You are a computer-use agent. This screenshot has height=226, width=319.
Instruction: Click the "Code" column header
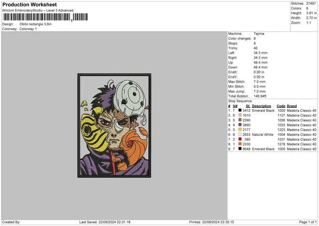point(281,106)
